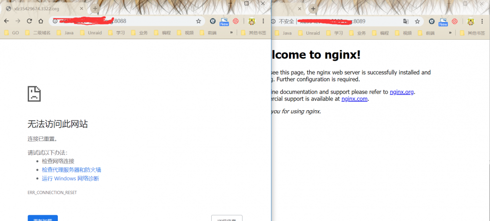Close the tab in right browser window
The width and height of the screenshot is (490, 221).
300,9
